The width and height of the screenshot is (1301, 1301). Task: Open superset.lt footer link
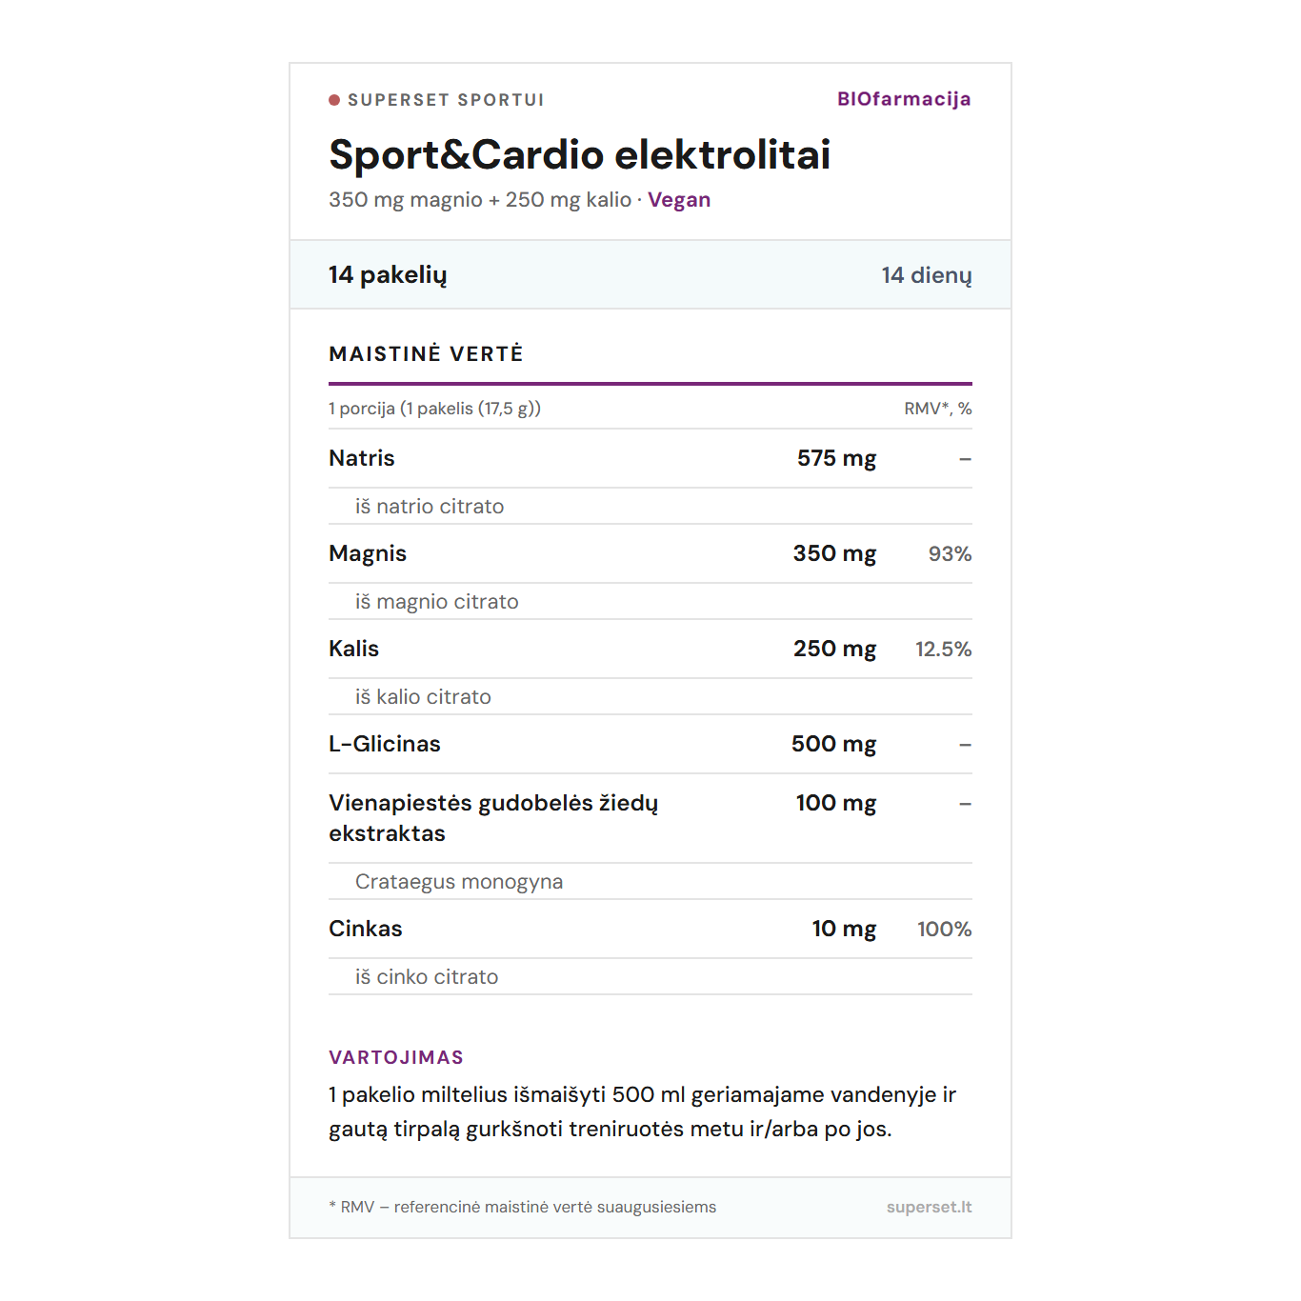(x=929, y=1207)
